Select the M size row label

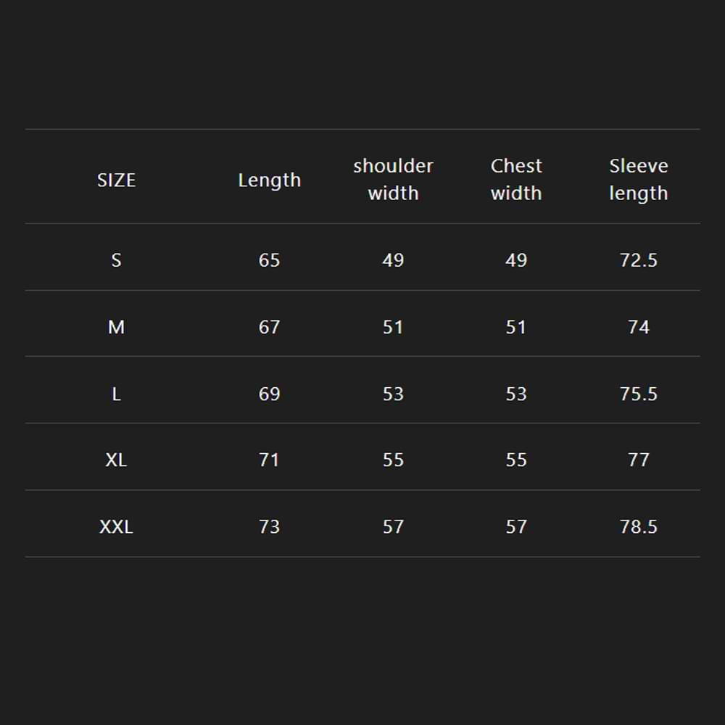[116, 327]
